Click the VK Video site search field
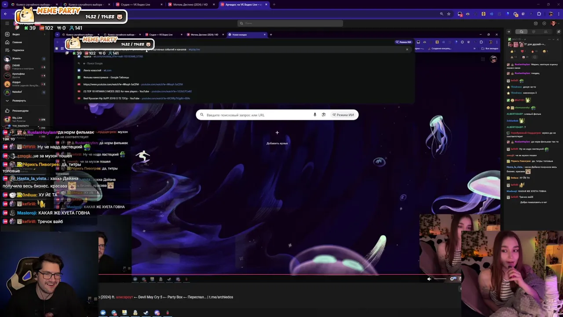The width and height of the screenshot is (563, 317). tap(290, 23)
